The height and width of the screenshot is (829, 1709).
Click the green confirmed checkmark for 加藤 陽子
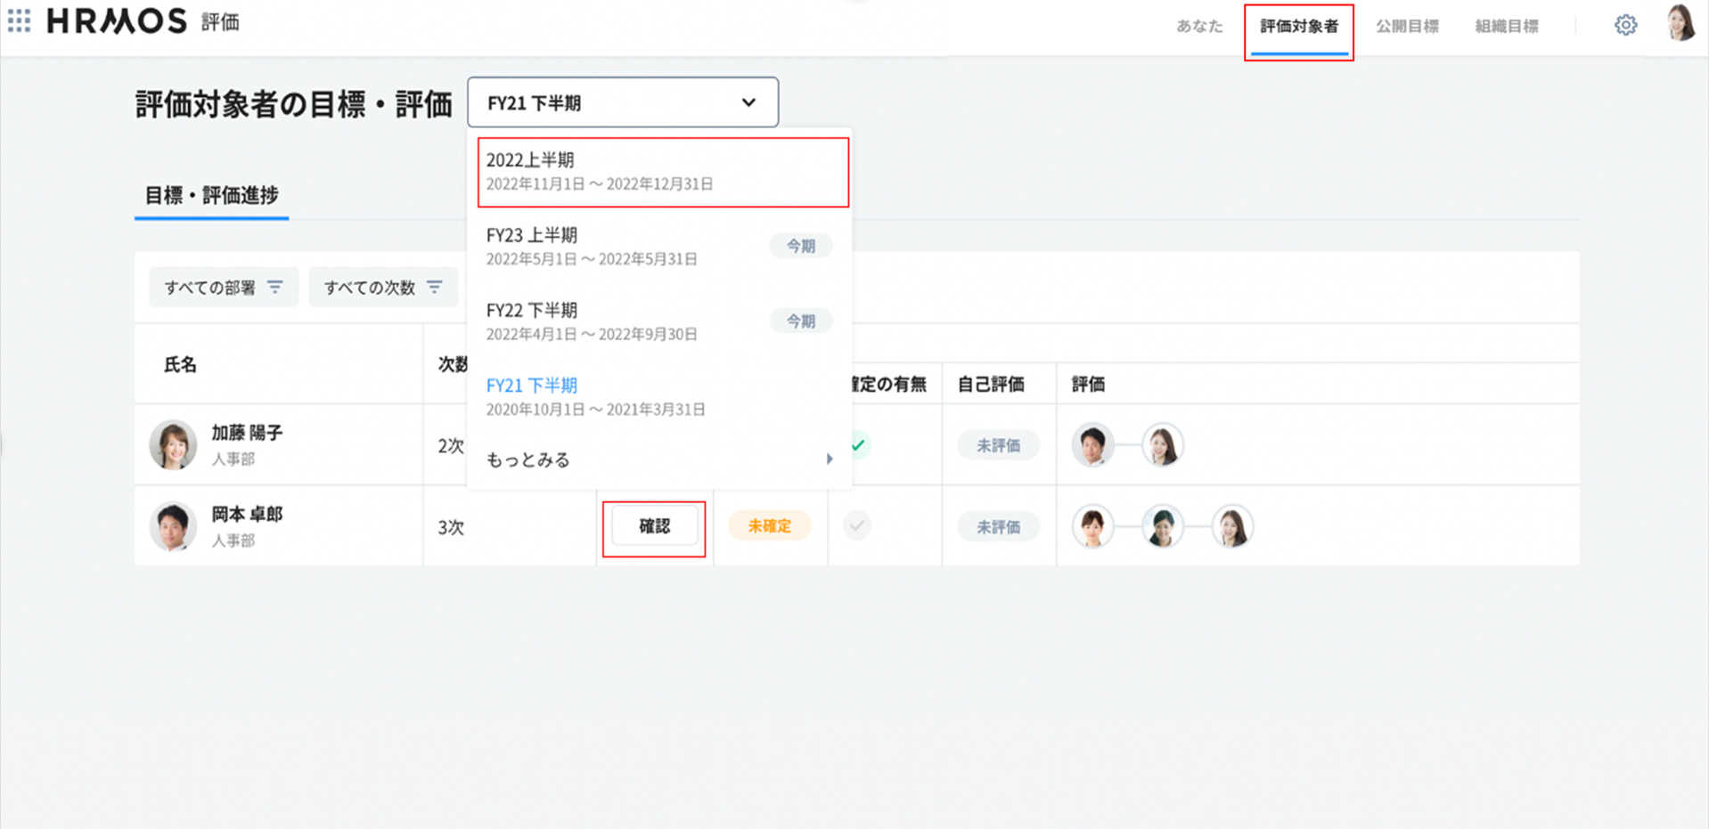pos(858,444)
